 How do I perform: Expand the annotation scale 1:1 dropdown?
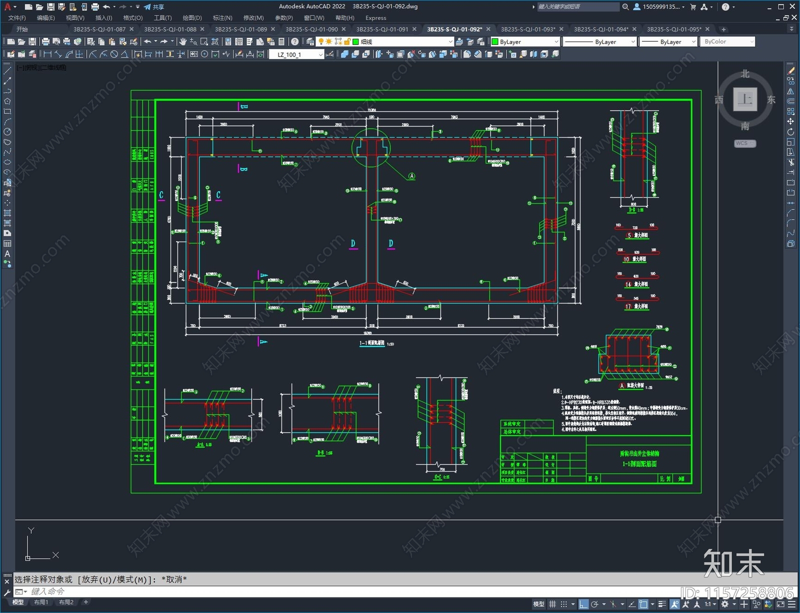pyautogui.click(x=709, y=604)
